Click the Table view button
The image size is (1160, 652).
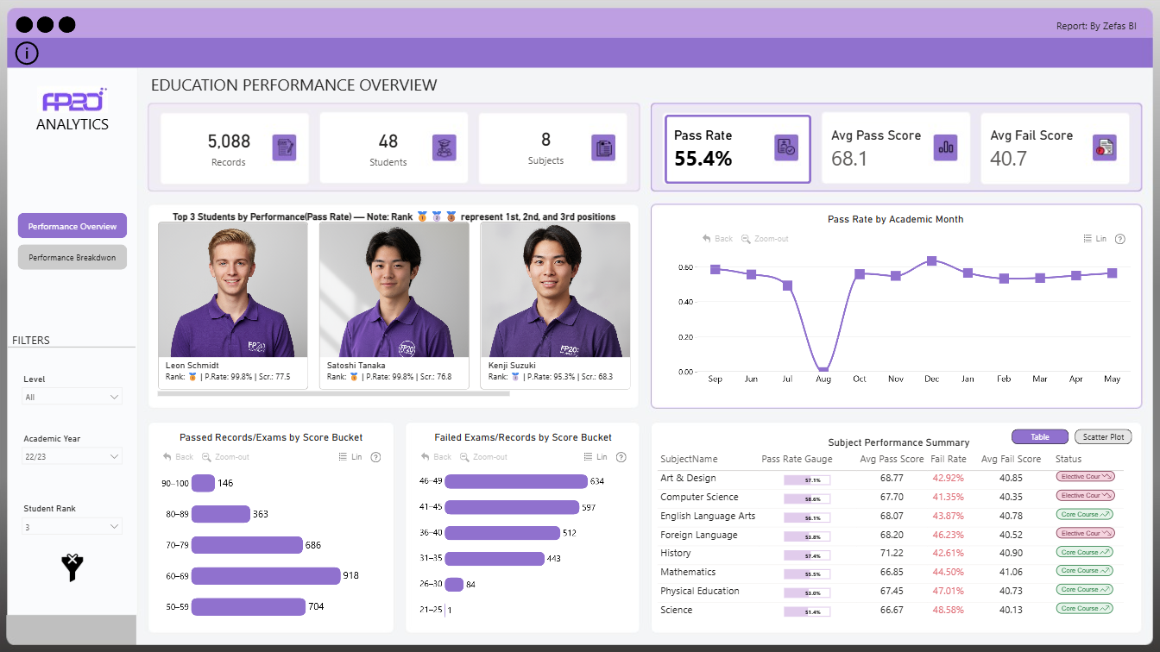[1039, 436]
